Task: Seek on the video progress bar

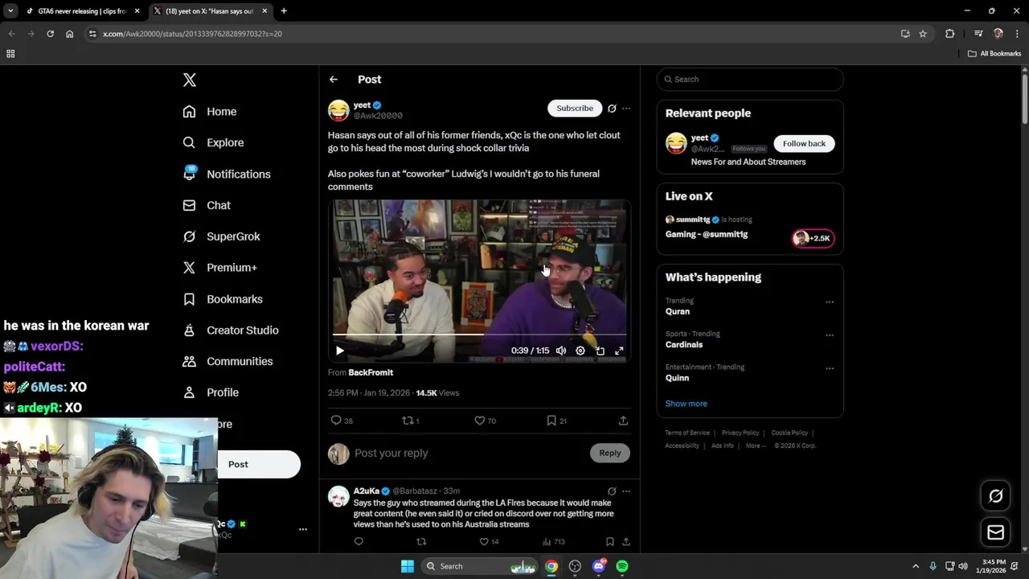Action: point(479,334)
